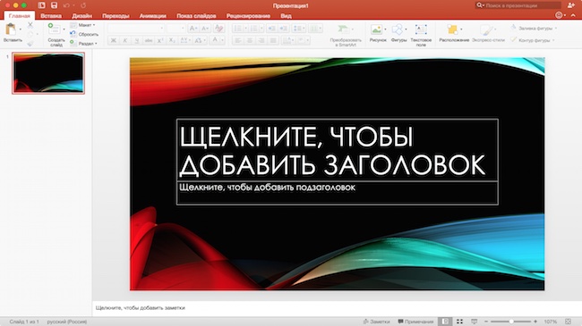Click the decrease indent icon
This screenshot has height=326, width=582.
[271, 29]
